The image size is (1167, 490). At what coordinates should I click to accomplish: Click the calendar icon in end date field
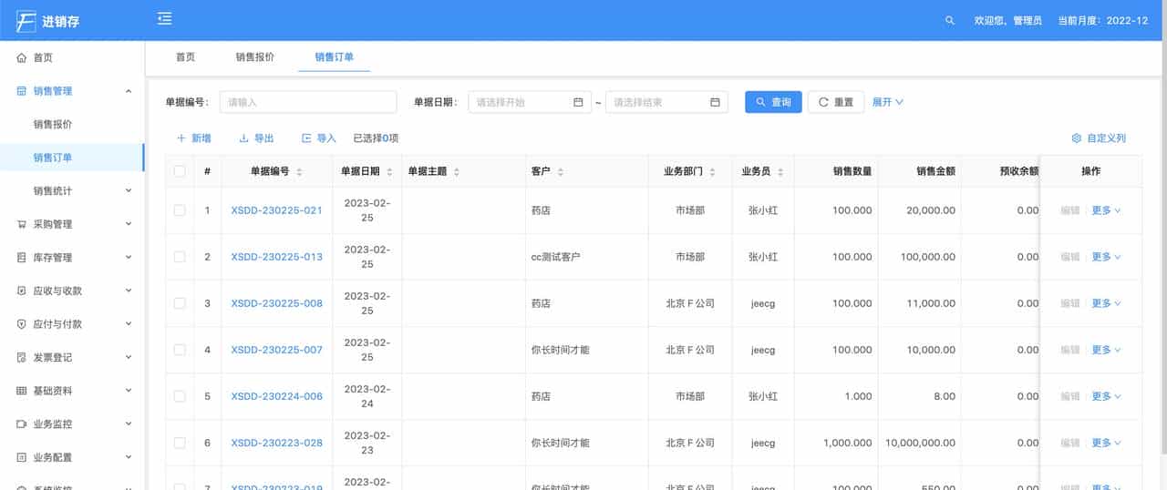pos(715,102)
